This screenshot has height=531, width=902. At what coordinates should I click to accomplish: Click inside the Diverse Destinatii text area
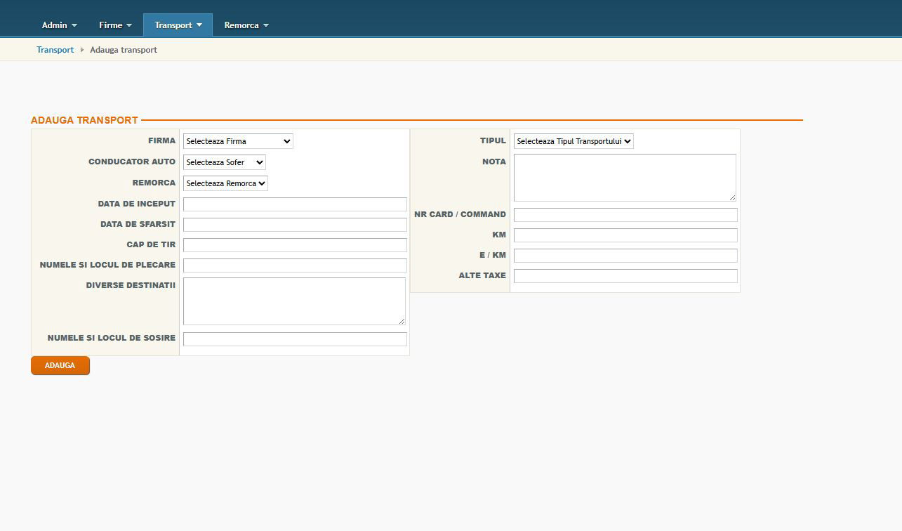[294, 301]
